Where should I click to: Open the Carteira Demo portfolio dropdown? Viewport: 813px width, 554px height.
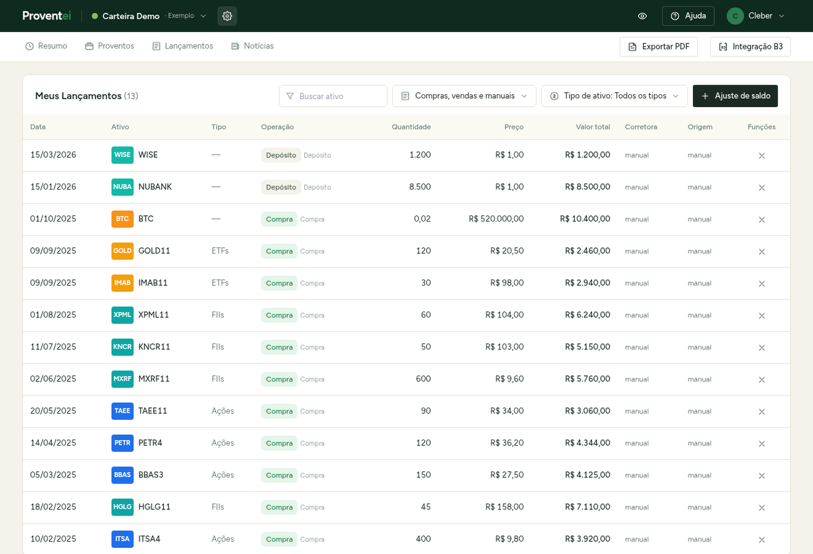(150, 16)
